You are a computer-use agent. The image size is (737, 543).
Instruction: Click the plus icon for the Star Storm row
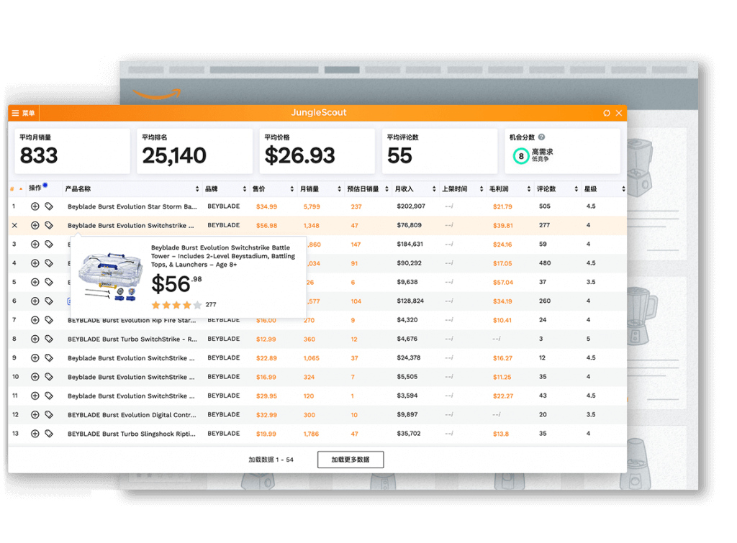pos(35,206)
